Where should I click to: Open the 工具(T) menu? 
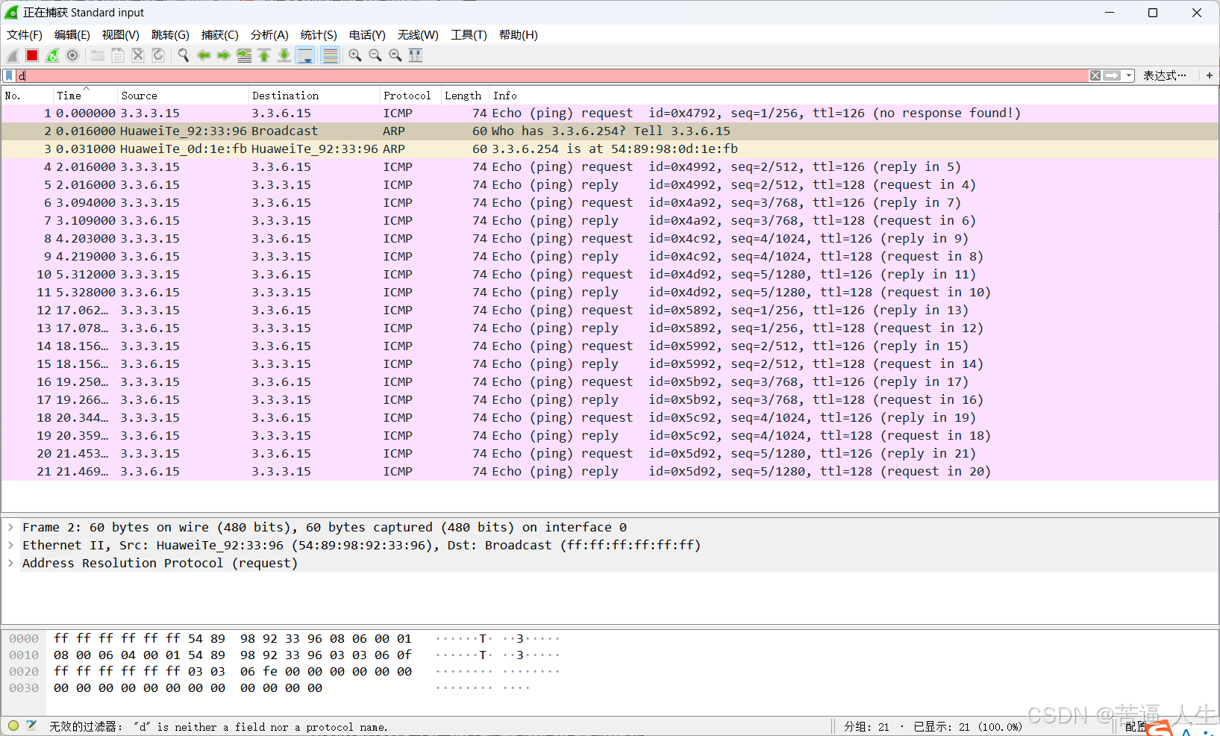pos(469,35)
